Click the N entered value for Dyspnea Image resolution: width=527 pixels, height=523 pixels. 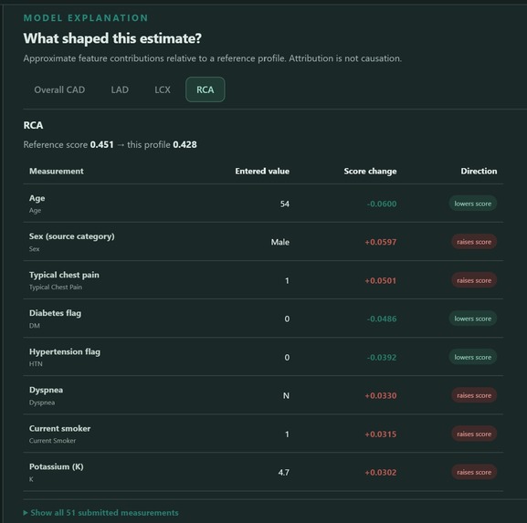click(286, 396)
